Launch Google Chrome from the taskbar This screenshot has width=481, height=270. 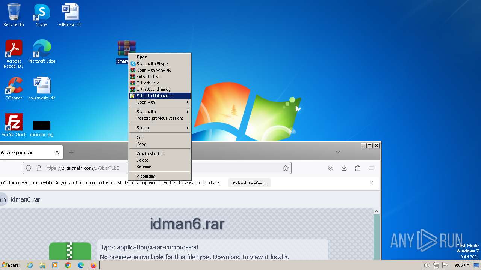pos(68,265)
